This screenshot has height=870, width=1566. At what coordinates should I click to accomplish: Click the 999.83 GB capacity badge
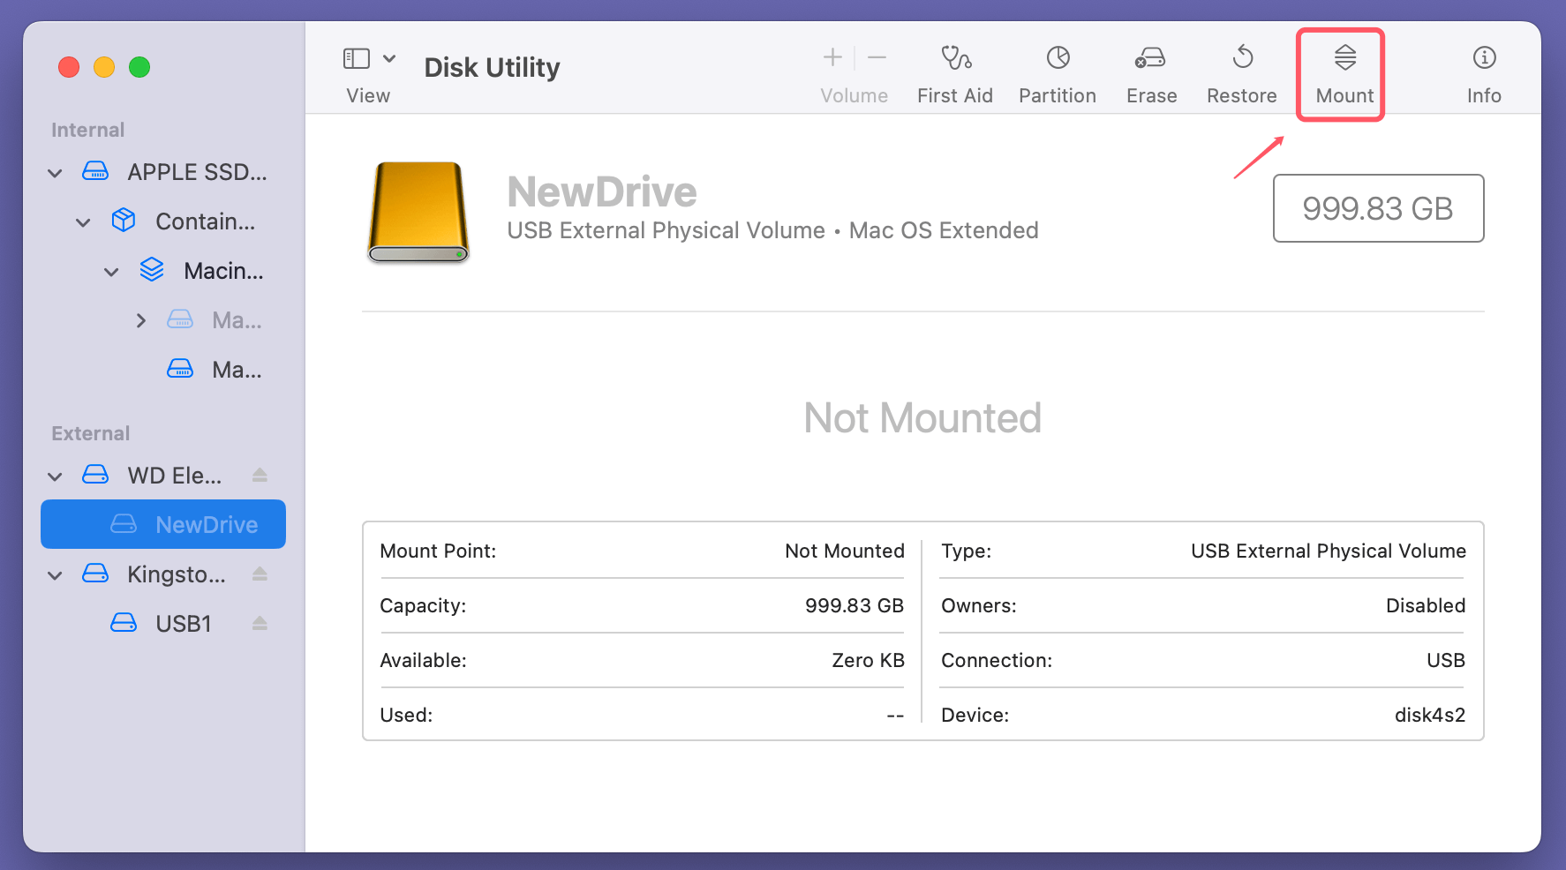(1378, 209)
